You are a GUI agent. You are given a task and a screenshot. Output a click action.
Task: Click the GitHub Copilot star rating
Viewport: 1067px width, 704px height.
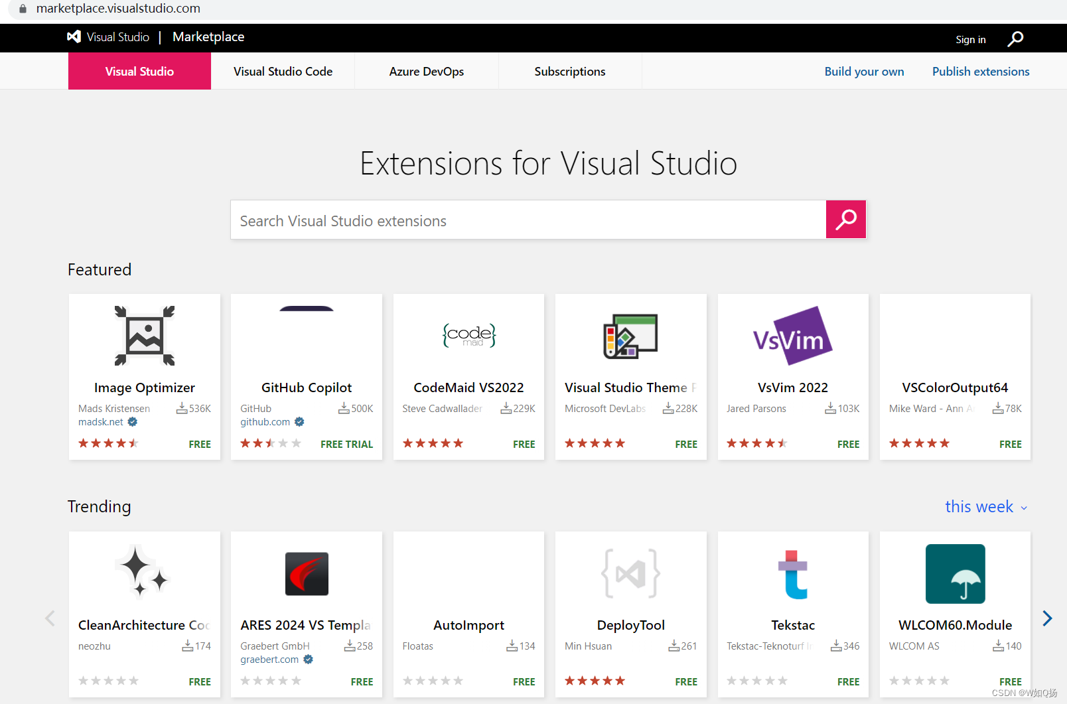coord(271,443)
